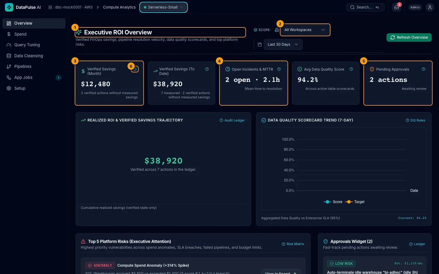Click the Admin role badge

coord(415,7)
